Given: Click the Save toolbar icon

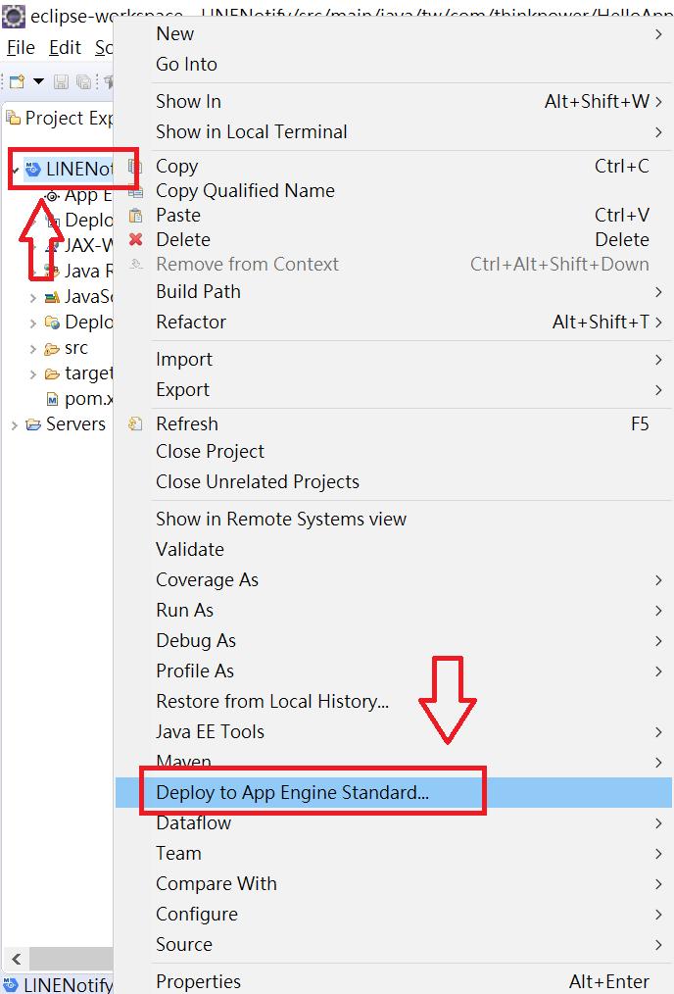Looking at the screenshot, I should tap(61, 81).
